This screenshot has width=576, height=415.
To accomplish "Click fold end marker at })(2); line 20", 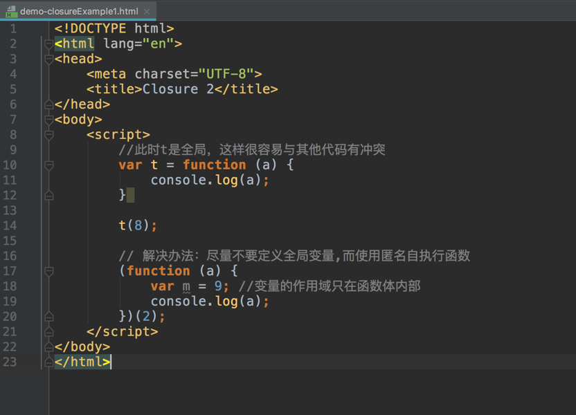I will click(49, 317).
